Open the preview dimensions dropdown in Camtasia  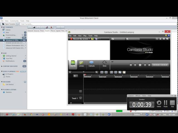pos(118,39)
